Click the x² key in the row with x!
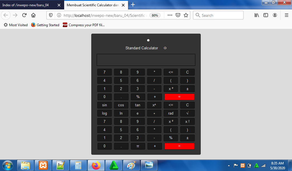Screen dimensions: 292x171 171,121
